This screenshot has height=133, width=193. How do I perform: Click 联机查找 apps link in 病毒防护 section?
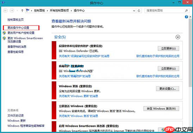pyautogui.click(x=158, y=76)
